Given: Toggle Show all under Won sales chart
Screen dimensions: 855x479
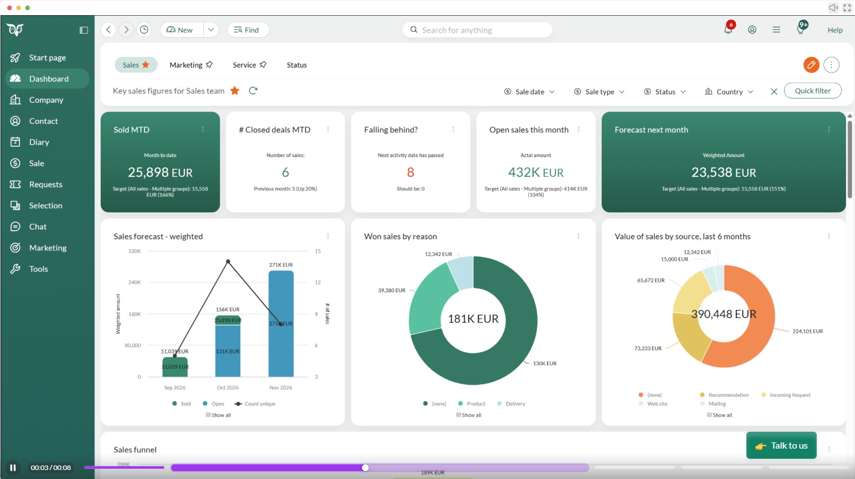Looking at the screenshot, I should coord(469,415).
